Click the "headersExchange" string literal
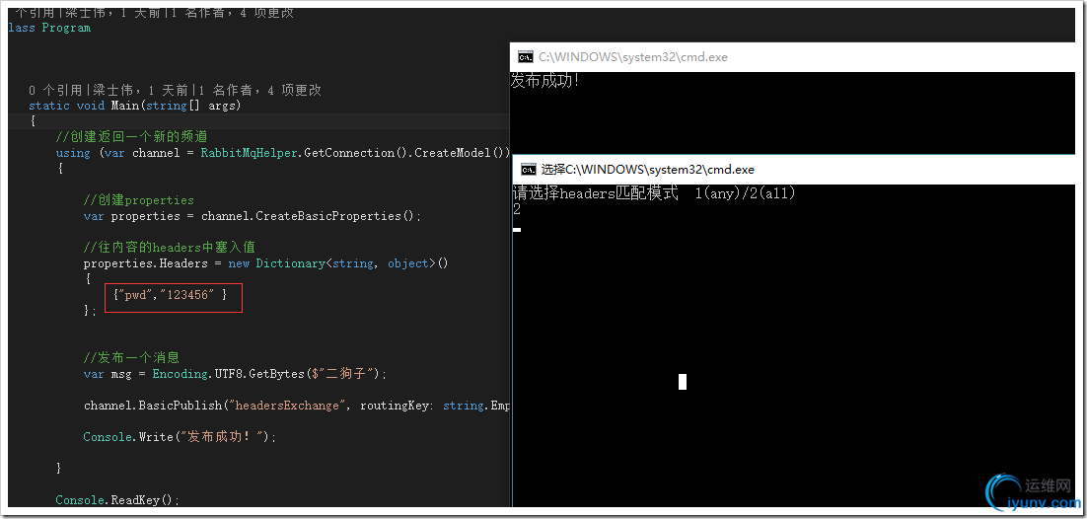This screenshot has width=1087, height=519. [x=288, y=406]
